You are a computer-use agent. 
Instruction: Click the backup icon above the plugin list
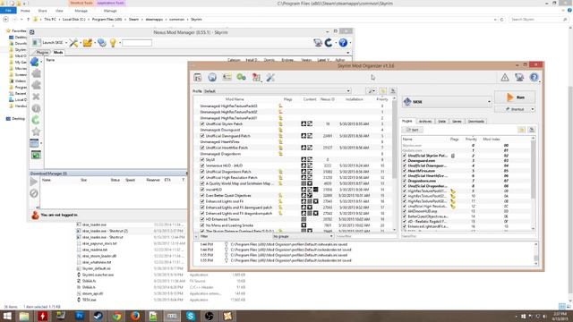pos(532,130)
